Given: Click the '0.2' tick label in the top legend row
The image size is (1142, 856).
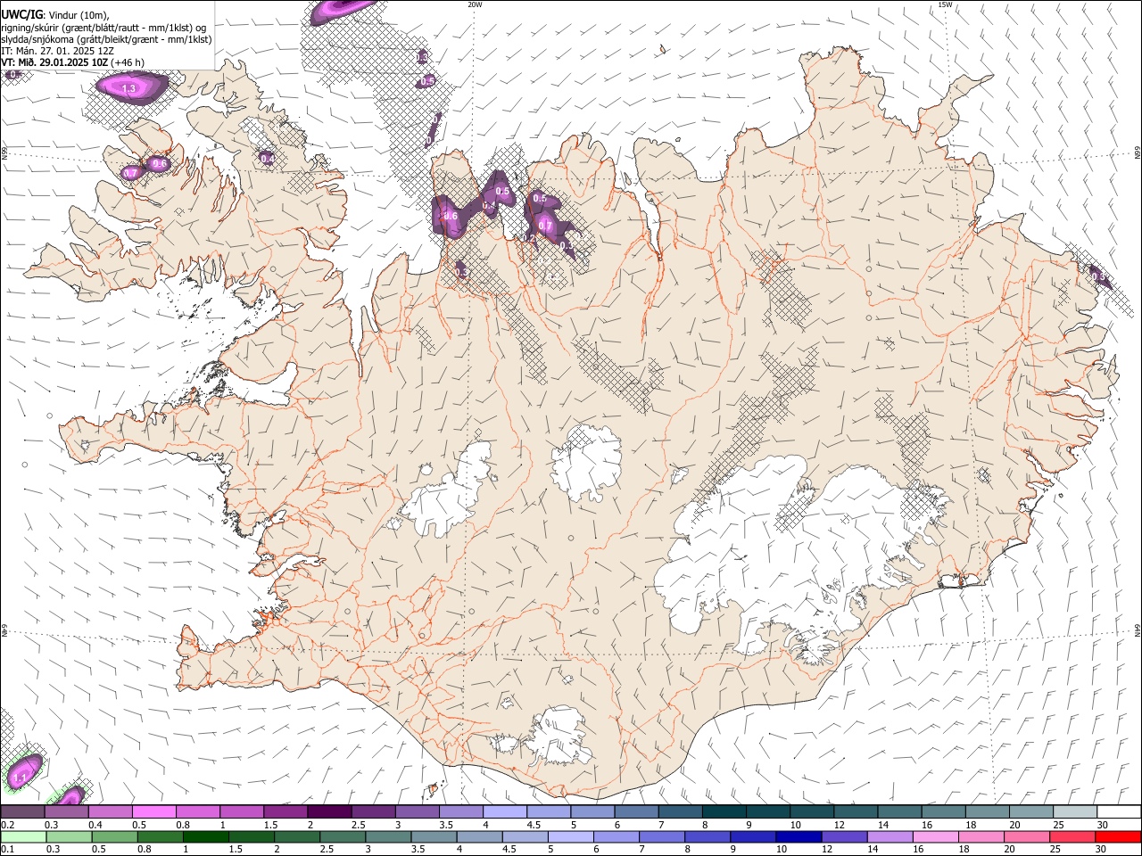Looking at the screenshot, I should point(8,825).
